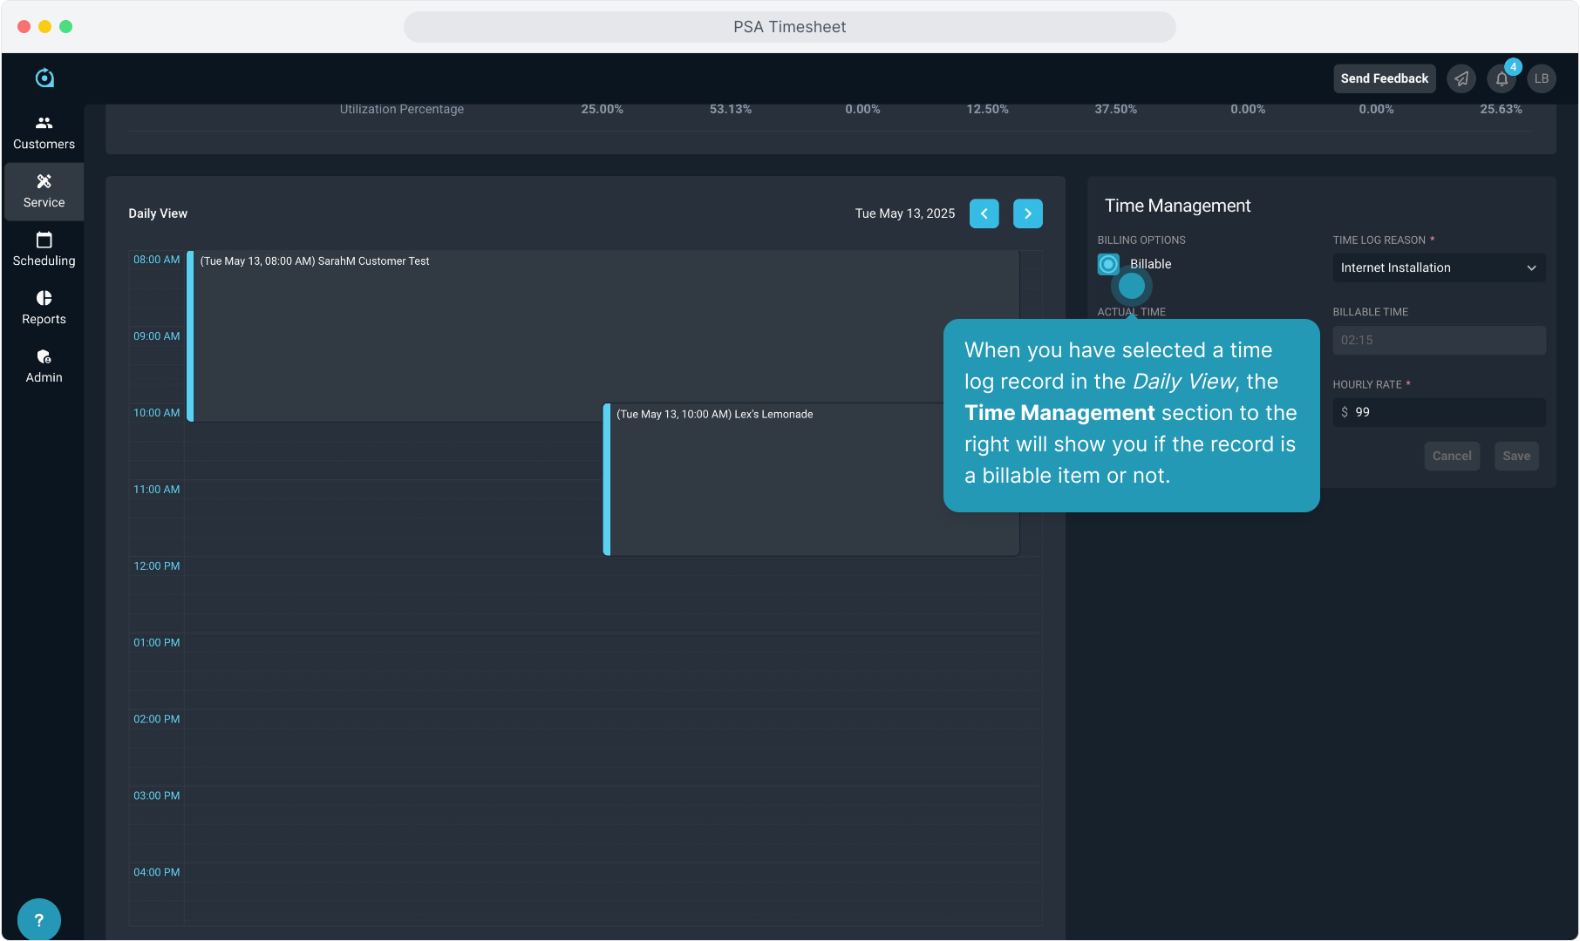Open the Service section
This screenshot has width=1580, height=941.
coord(44,191)
